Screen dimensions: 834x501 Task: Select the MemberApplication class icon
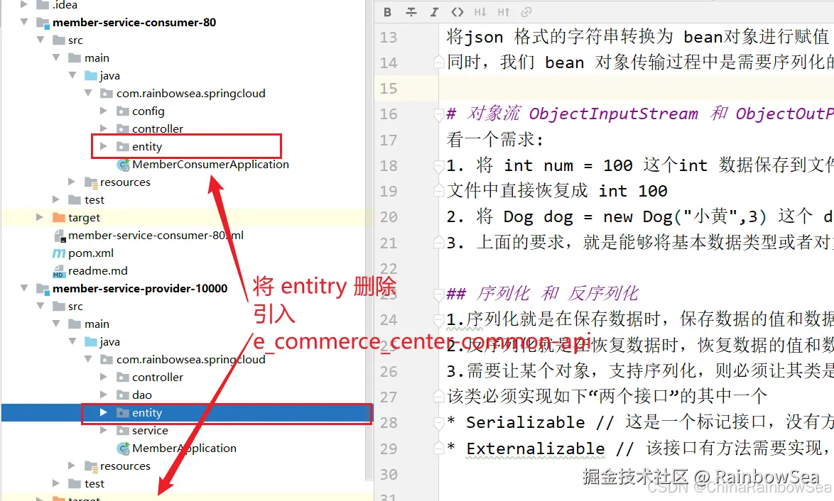click(124, 449)
